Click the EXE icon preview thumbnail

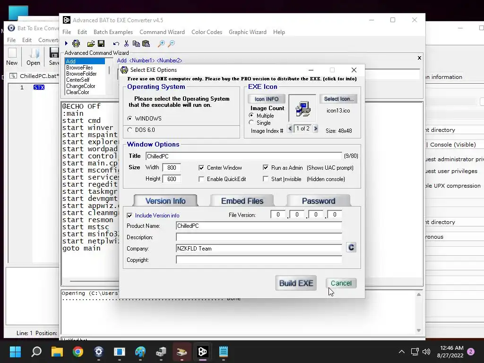coord(302,109)
